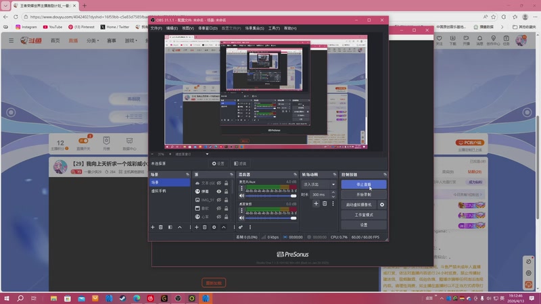Toggle visibility of the IMG_51 image source
Screen dimensions: 541x304
pos(218,200)
